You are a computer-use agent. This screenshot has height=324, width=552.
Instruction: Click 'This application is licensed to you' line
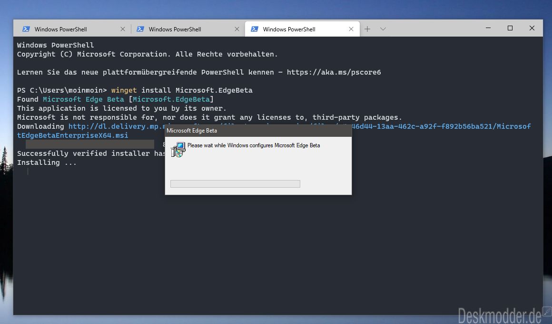tap(122, 109)
